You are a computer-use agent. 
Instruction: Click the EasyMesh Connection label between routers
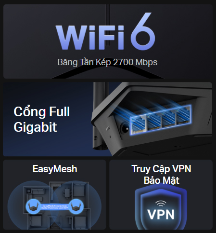coord(54,207)
